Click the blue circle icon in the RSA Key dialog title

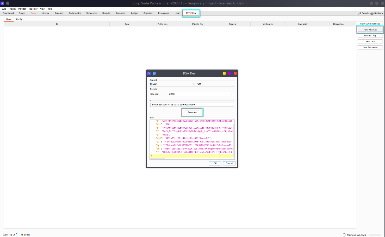point(154,73)
